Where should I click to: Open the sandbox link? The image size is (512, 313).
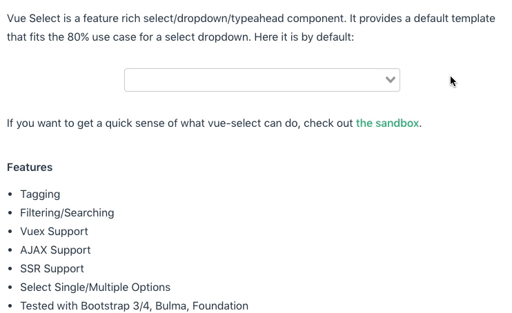pyautogui.click(x=387, y=123)
